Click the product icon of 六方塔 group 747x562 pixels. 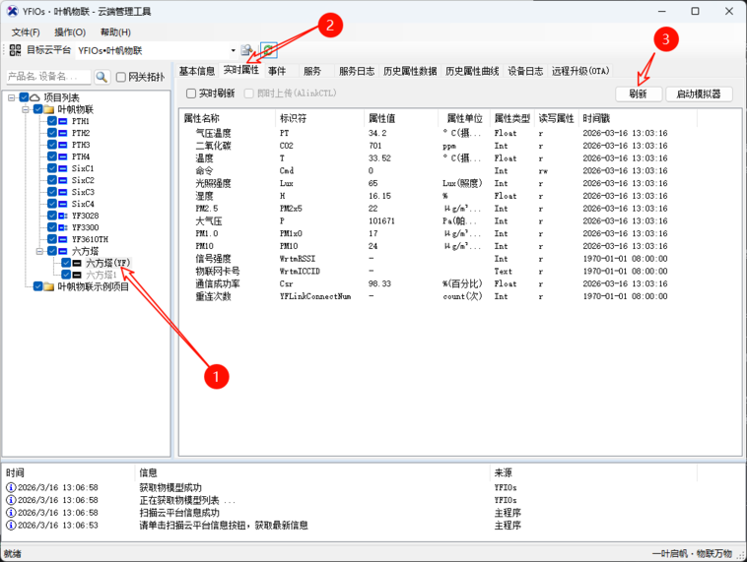click(x=62, y=251)
